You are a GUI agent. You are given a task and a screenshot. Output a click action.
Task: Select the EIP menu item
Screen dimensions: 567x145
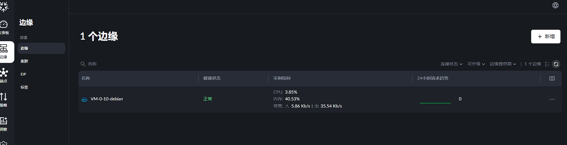point(23,74)
